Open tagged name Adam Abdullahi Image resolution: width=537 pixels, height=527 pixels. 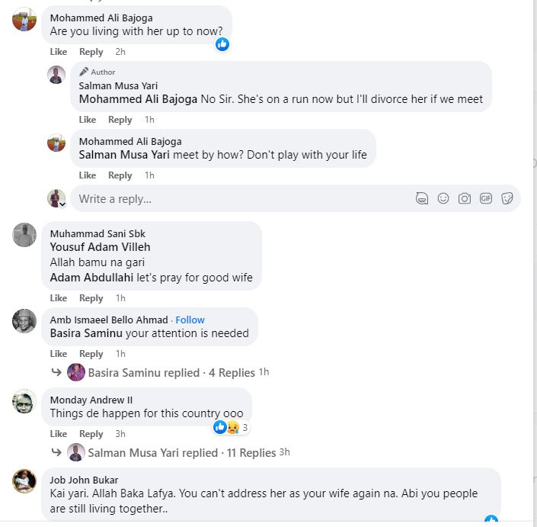(91, 278)
